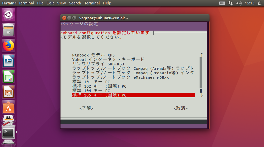Select Compaq (Armada等) laptop keyboard entry
Image resolution: width=264 pixels, height=147 pixels.
click(134, 68)
